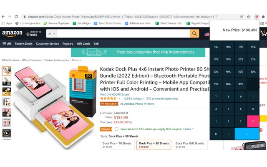Click the pink C clear calculator button

[x=253, y=121]
